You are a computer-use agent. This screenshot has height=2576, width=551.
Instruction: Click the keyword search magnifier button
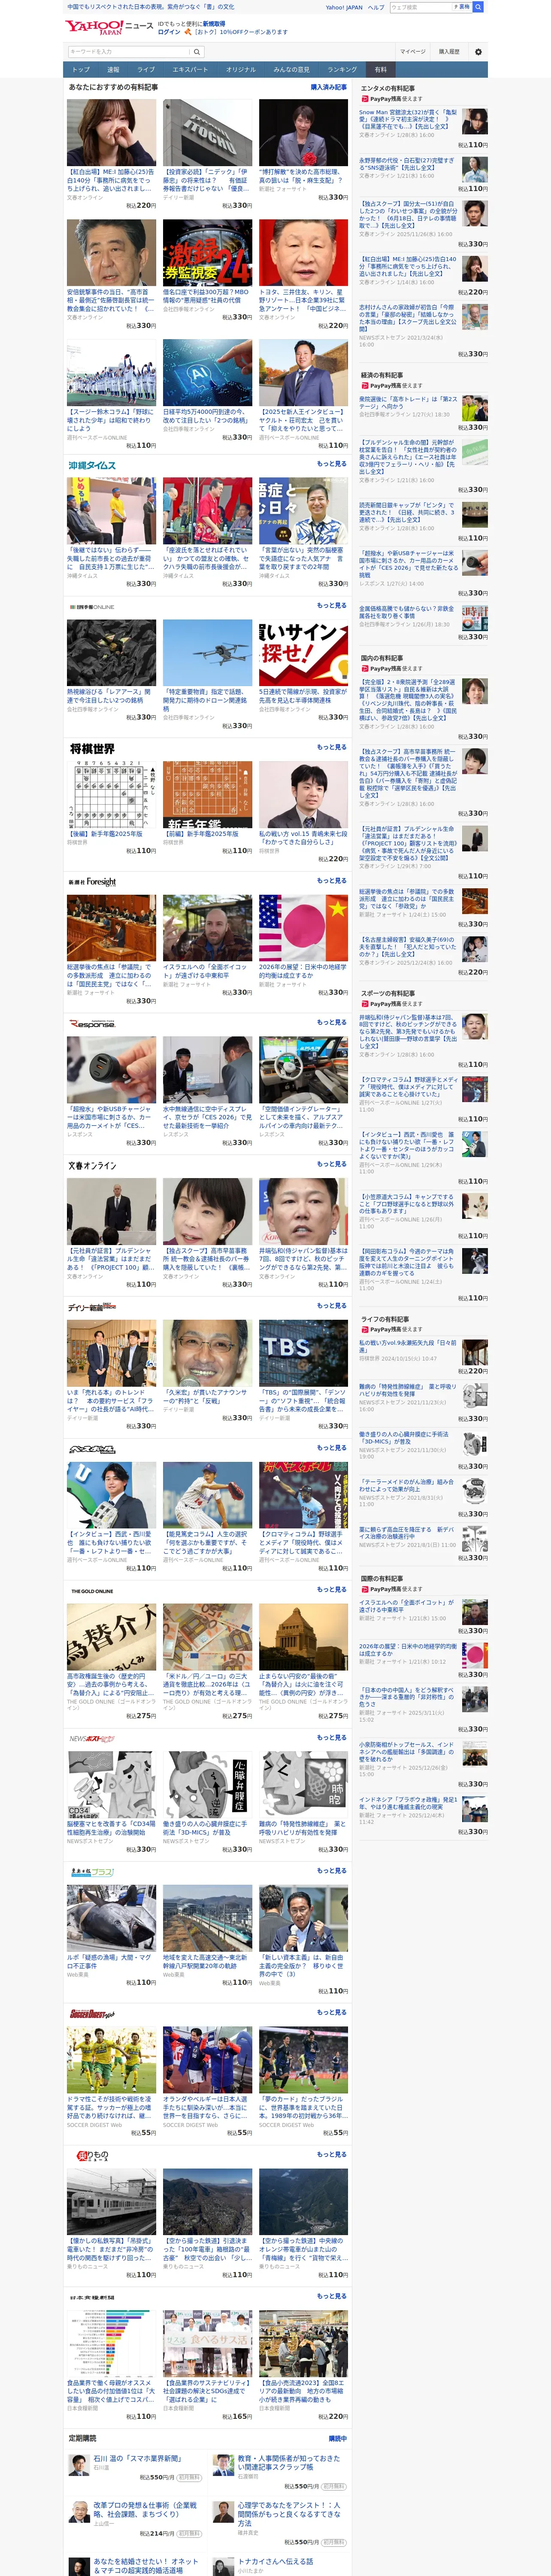tap(197, 52)
